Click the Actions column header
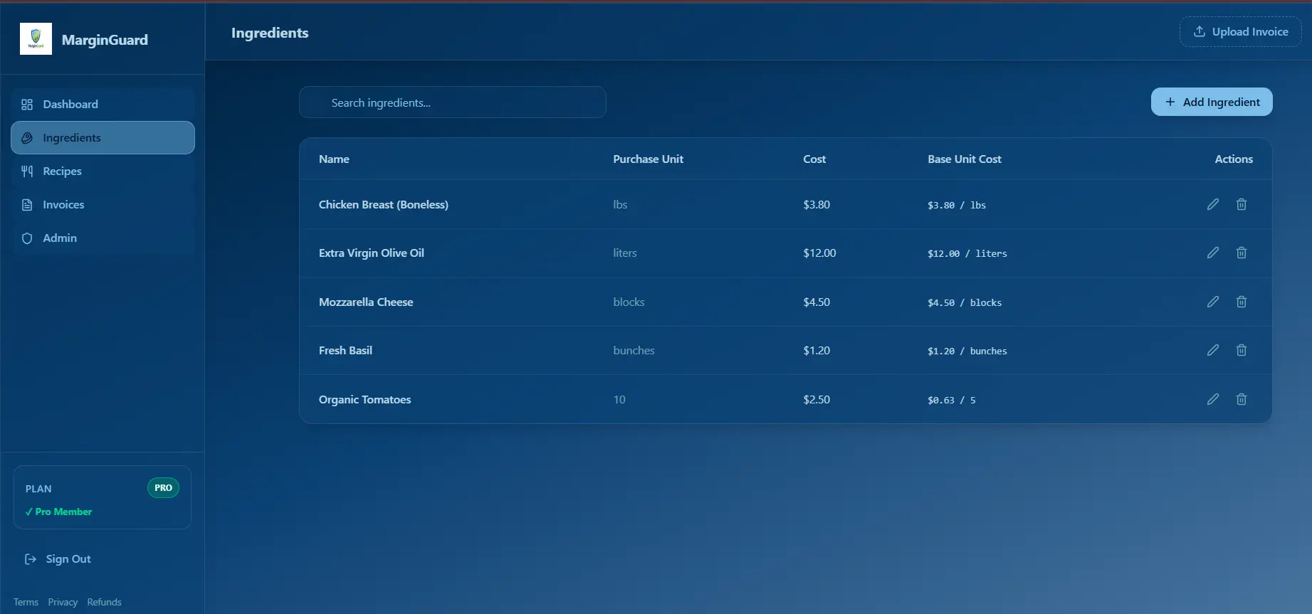 pos(1234,159)
